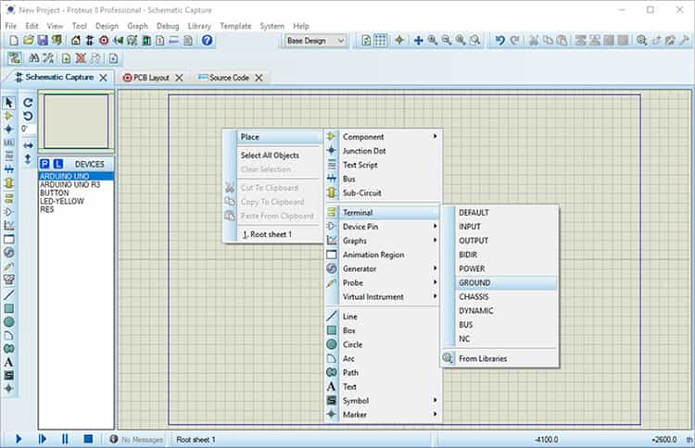Open the Template menu in menu bar
The height and width of the screenshot is (448, 695).
[235, 26]
